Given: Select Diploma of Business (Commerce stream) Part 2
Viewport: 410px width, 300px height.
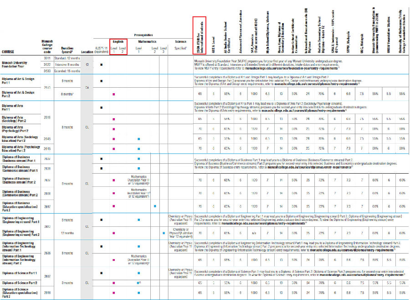Looking at the screenshot, I should [20, 193].
